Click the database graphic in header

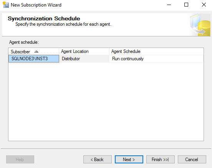pos(200,25)
